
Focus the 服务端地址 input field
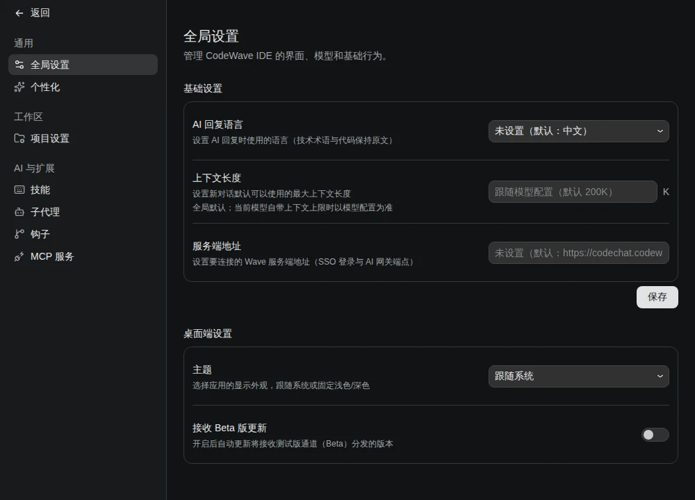pos(578,253)
